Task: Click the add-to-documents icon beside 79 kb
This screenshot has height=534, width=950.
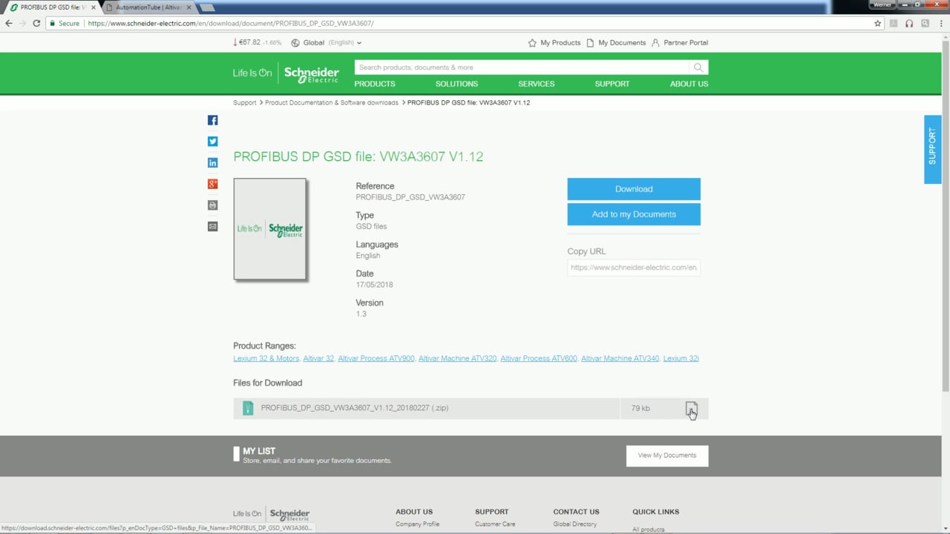Action: (x=691, y=409)
